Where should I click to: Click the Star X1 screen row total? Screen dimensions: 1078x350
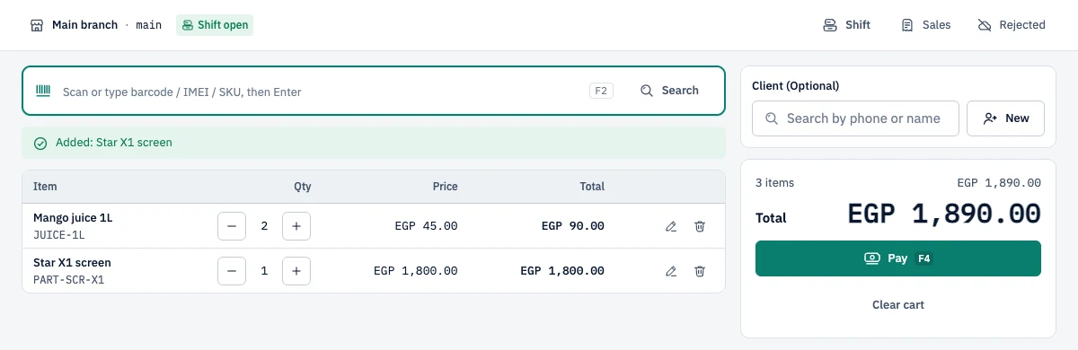[562, 270]
